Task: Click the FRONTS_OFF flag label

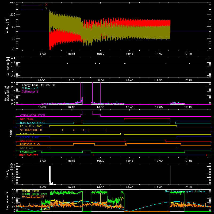Action: [x=28, y=152]
